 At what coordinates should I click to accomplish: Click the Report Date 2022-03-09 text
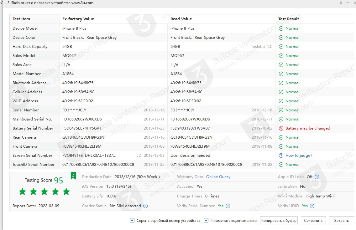click(x=36, y=206)
